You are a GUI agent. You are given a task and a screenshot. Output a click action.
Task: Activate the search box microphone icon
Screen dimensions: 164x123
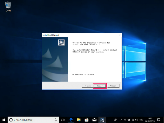tap(56, 120)
